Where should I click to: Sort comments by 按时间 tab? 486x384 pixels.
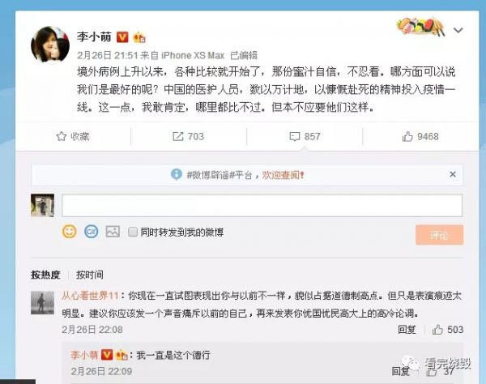90,275
